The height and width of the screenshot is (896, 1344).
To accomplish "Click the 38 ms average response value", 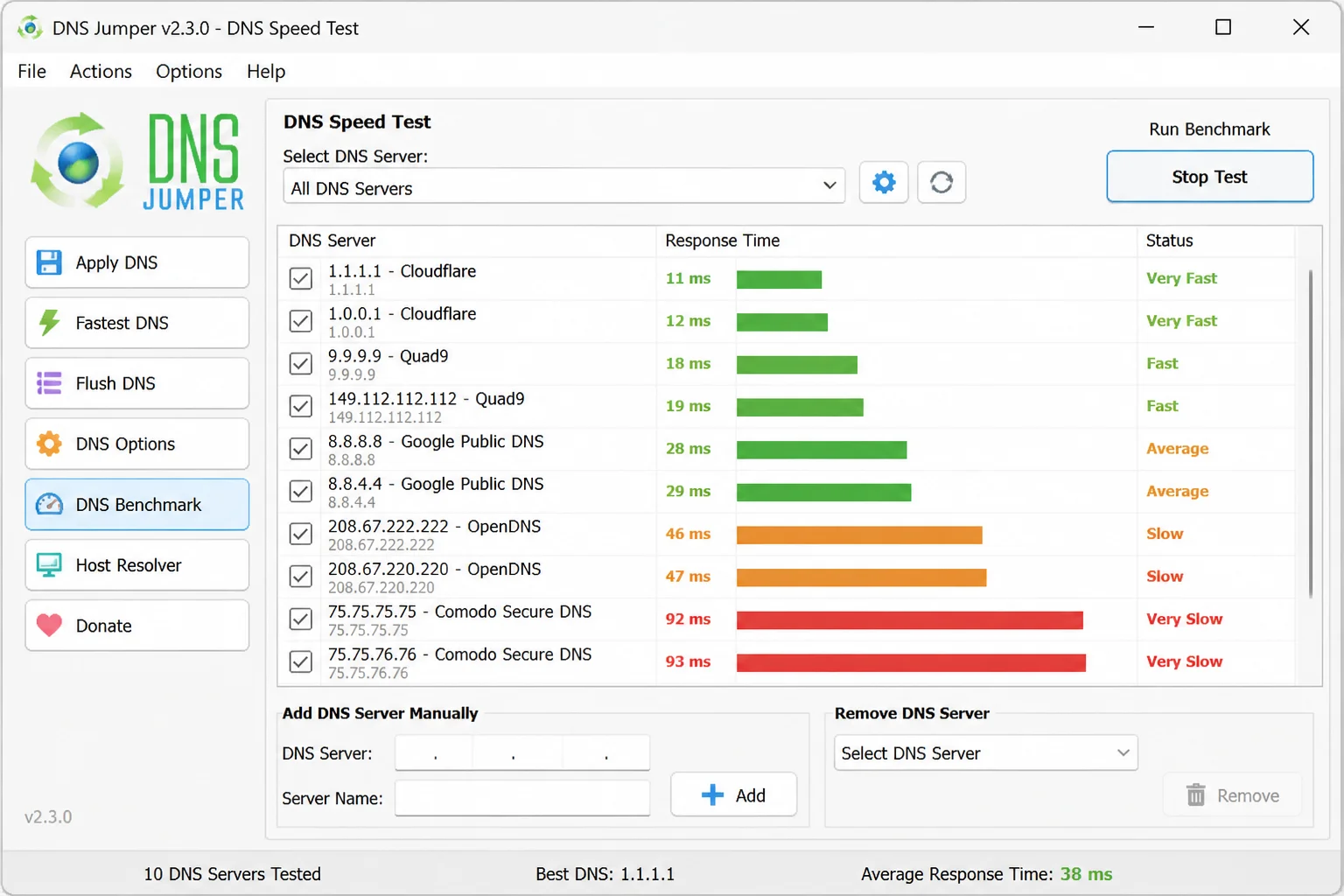I will [1086, 874].
